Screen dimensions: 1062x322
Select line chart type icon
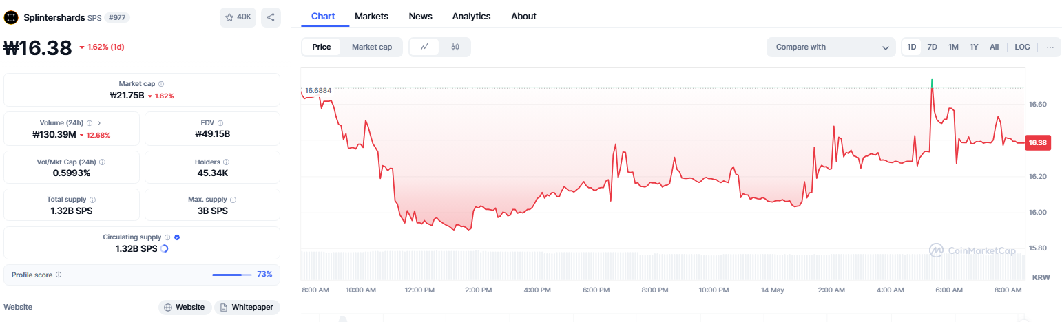(x=425, y=47)
